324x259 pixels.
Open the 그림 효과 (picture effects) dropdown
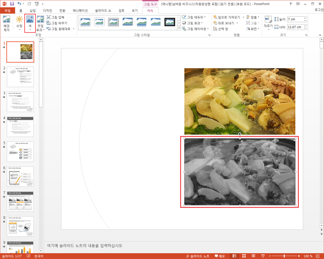pos(193,23)
